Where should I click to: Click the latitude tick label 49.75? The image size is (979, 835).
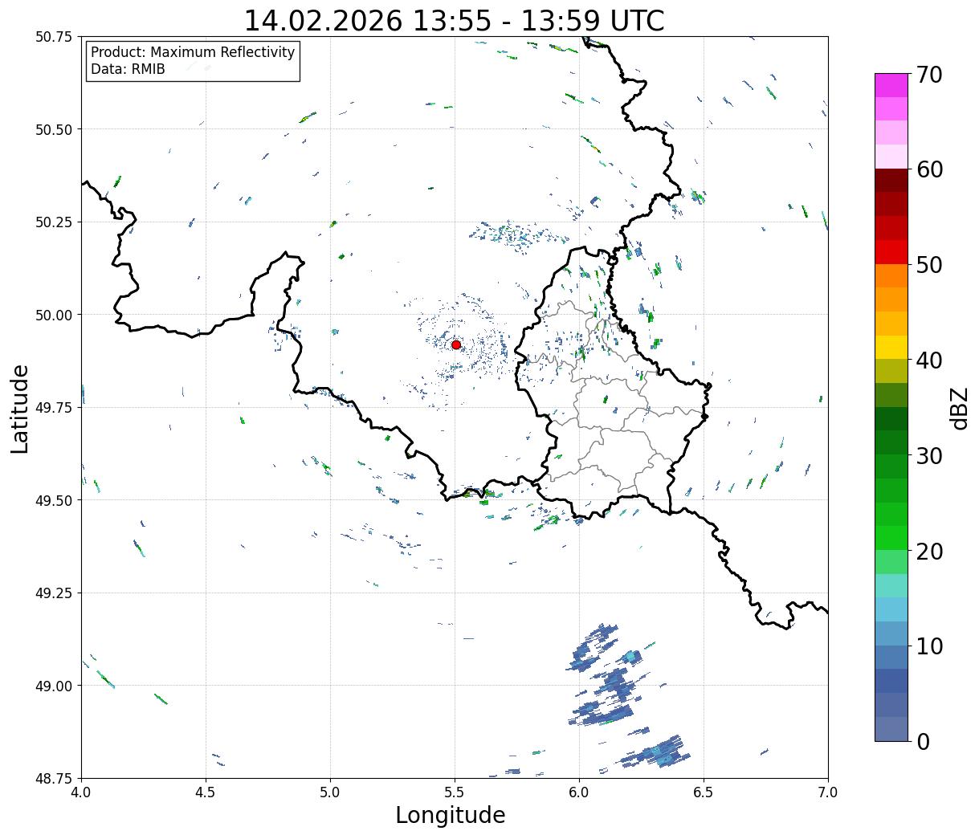(x=54, y=408)
